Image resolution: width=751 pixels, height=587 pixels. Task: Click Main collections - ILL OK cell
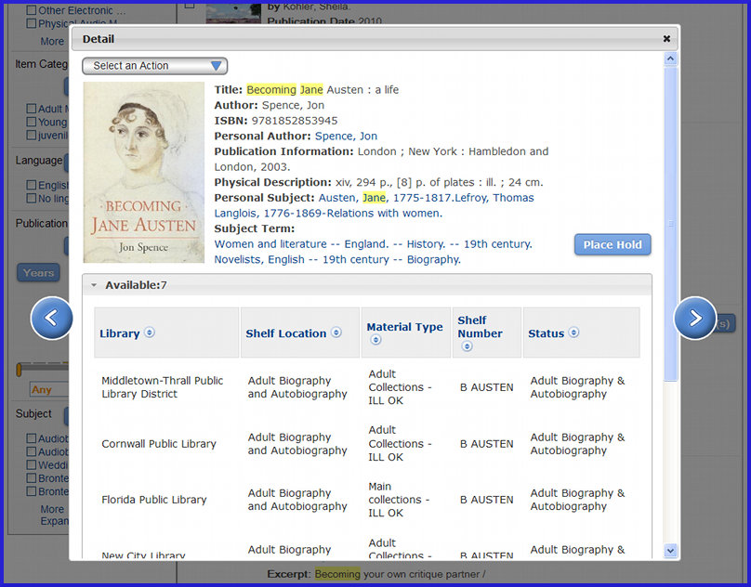point(399,500)
